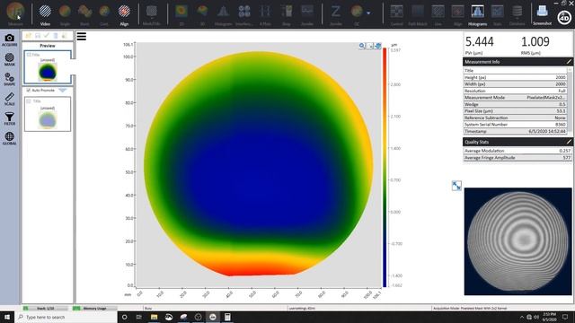Click the color scale bar beside the plot

click(385, 168)
